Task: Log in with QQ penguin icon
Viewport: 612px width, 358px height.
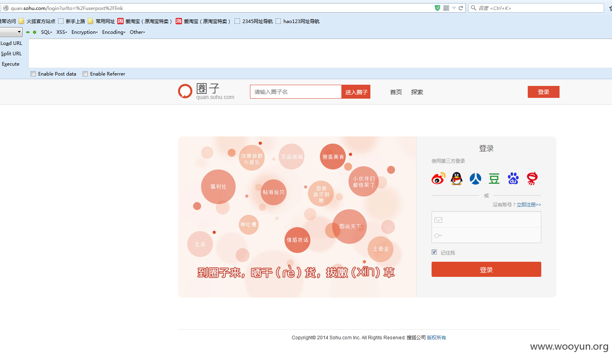Action: [457, 179]
